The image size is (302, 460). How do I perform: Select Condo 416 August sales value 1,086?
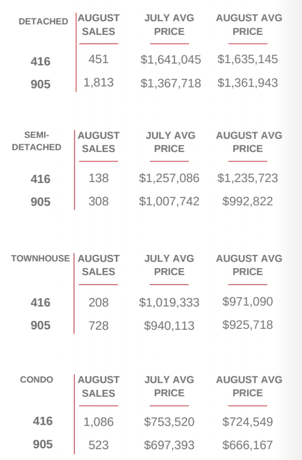tap(98, 422)
